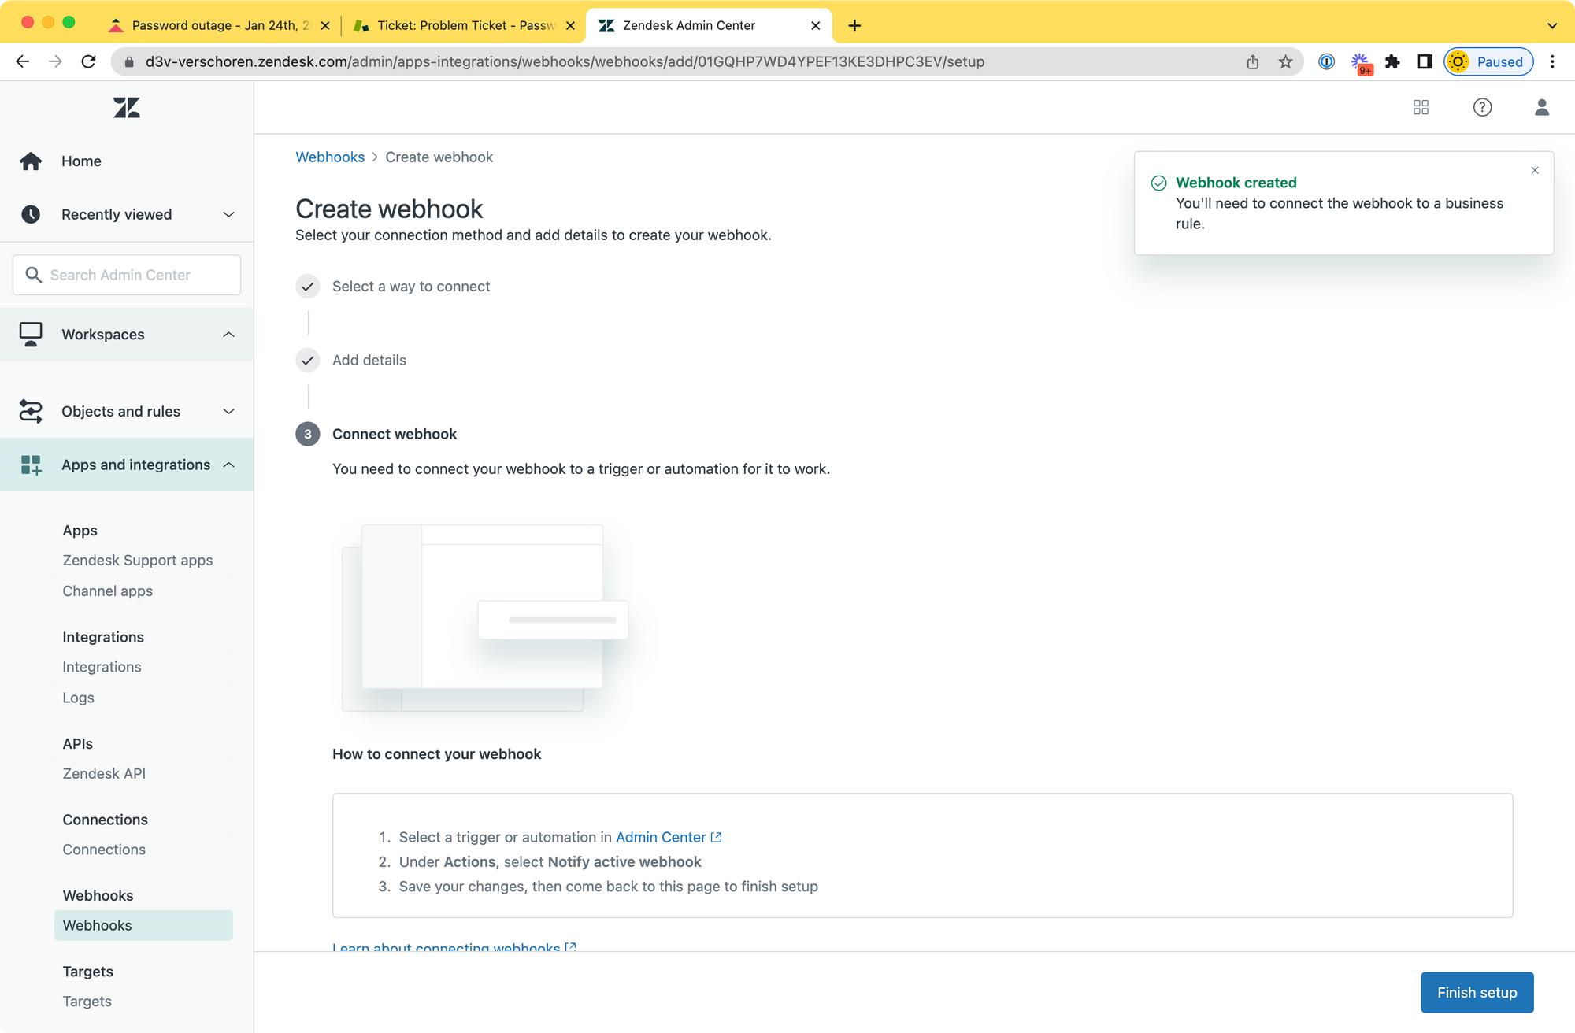
Task: Open Zendesk Support apps in sidebar
Action: click(138, 561)
